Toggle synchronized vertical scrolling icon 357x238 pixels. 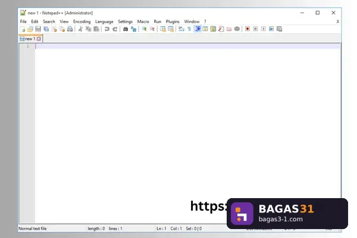click(x=162, y=29)
